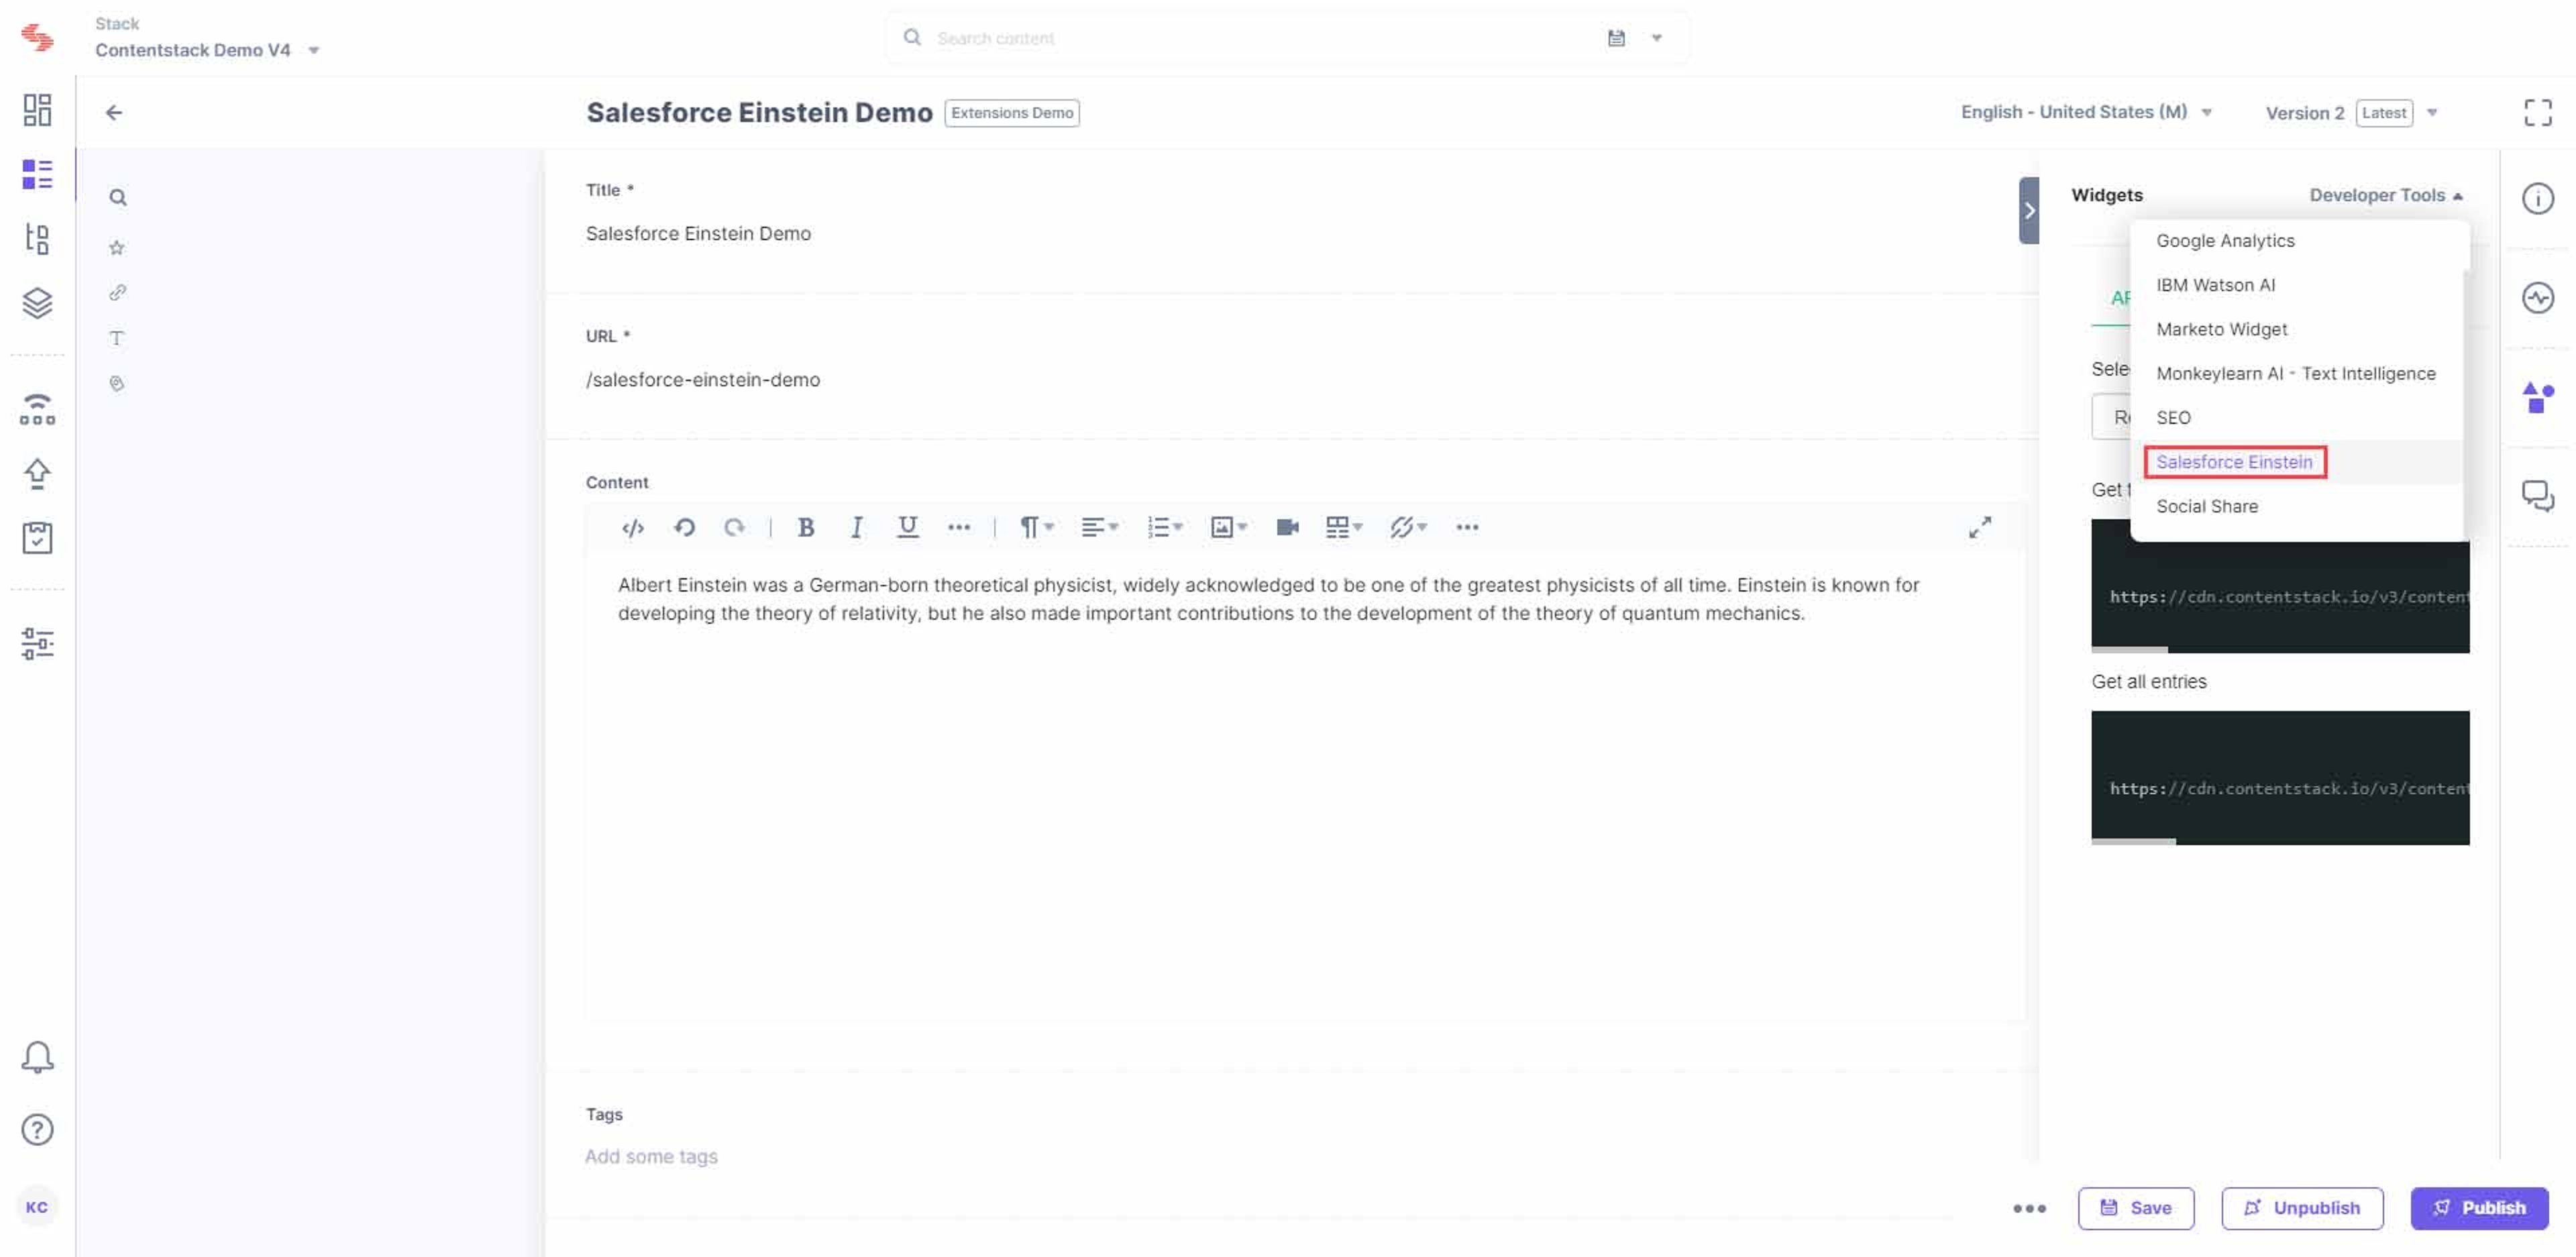
Task: Select IBM Watson AI widget
Action: (x=2215, y=285)
